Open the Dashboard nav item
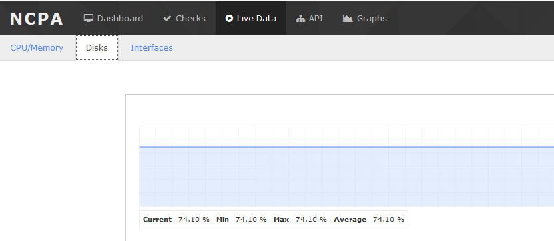 click(x=113, y=18)
